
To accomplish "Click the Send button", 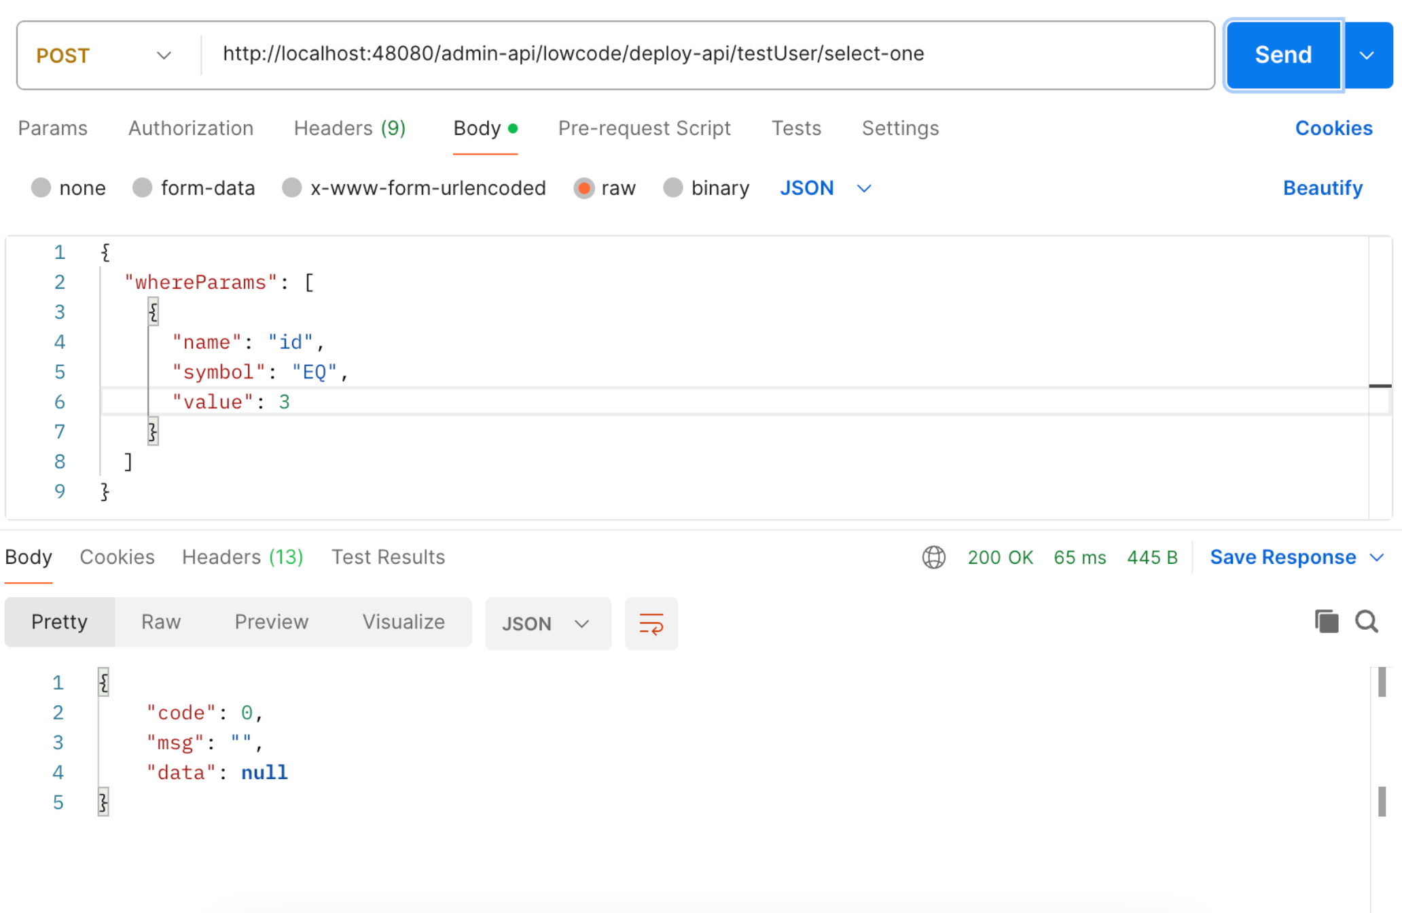I will coord(1282,55).
